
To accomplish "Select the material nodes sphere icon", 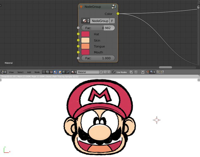I will 55,72.
